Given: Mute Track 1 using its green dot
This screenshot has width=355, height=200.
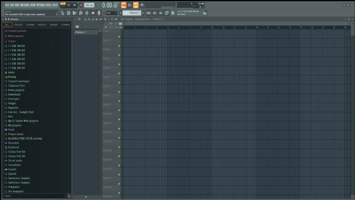Looking at the screenshot, I should tap(119, 37).
